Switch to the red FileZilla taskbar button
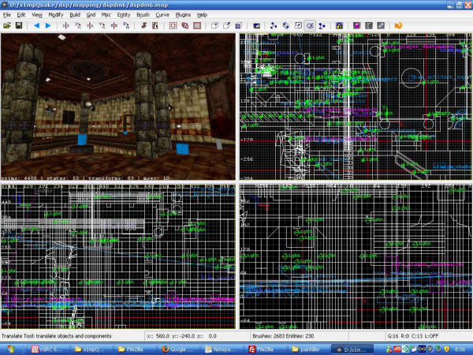 pos(265,349)
